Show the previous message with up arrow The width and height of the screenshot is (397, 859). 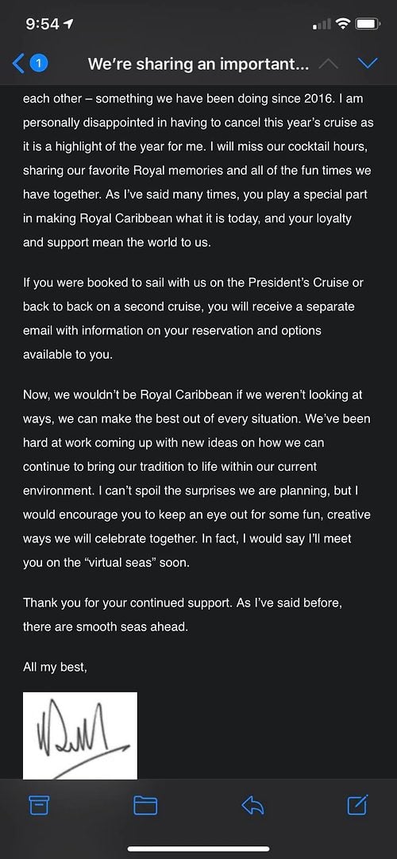click(x=329, y=64)
